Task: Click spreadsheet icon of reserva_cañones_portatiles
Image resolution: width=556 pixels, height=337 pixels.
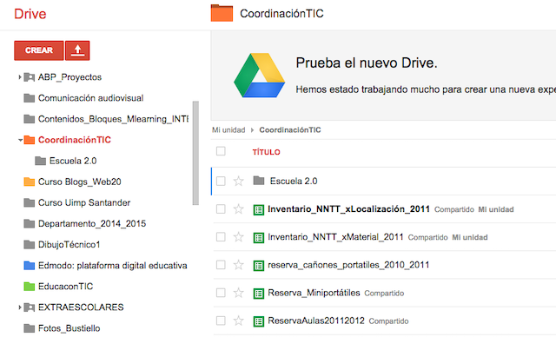Action: [x=259, y=266]
